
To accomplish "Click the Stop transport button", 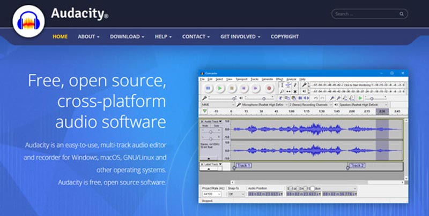I will 232,88.
